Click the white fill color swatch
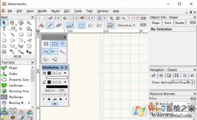Viewport: 197px width, 120px height. point(57,77)
